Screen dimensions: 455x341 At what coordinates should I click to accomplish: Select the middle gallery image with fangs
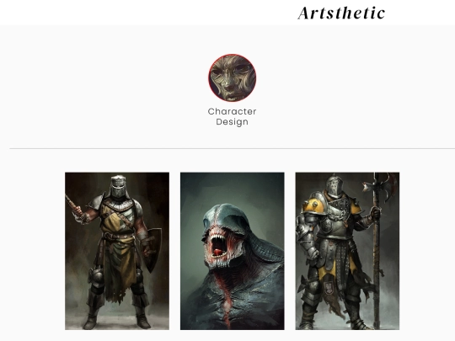pos(233,251)
